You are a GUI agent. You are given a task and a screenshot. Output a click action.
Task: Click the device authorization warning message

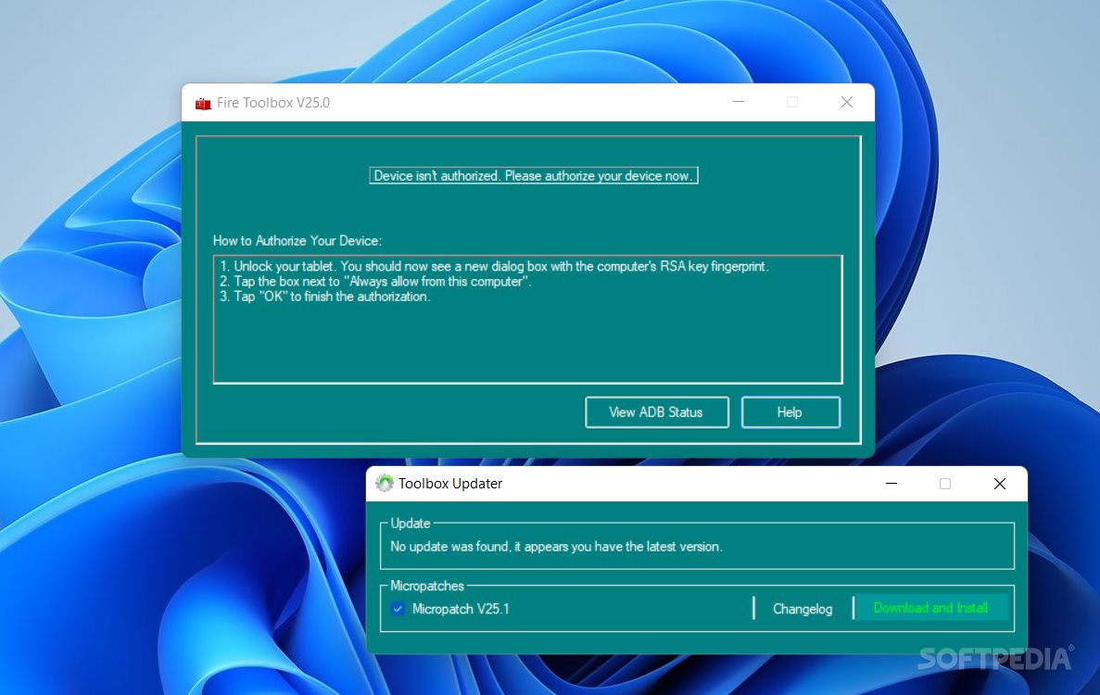(533, 174)
